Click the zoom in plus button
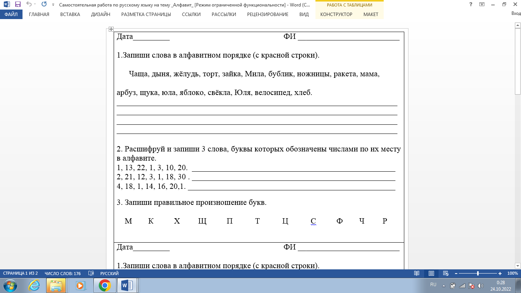Screen dimensions: 521x293 [x=500, y=274]
